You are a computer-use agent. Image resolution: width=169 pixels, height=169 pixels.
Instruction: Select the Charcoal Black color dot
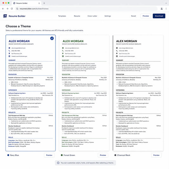(x=115, y=155)
